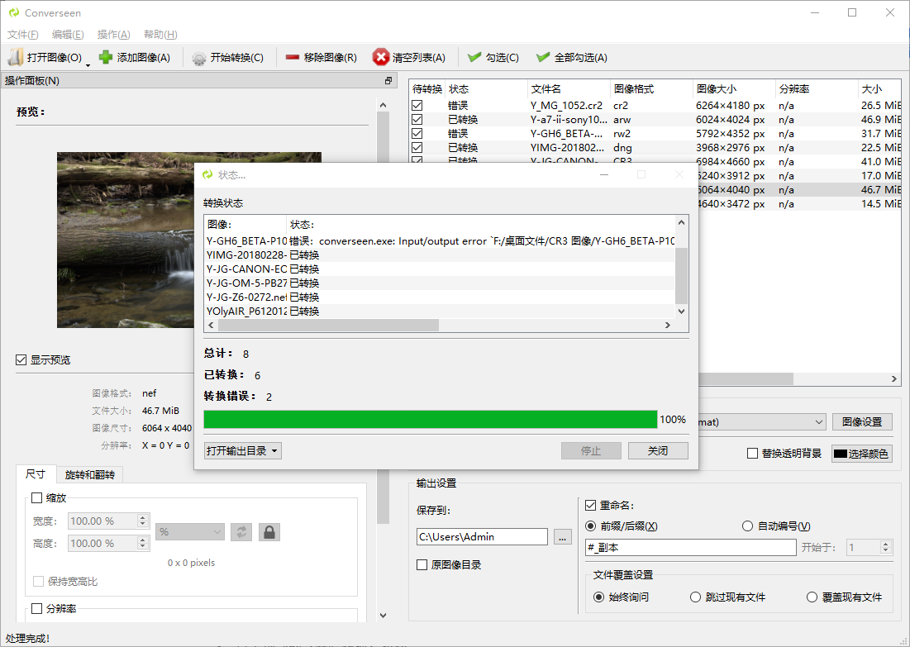This screenshot has height=647, width=910.
Task: Click the padlock aspect ratio lock icon
Action: coord(269,532)
